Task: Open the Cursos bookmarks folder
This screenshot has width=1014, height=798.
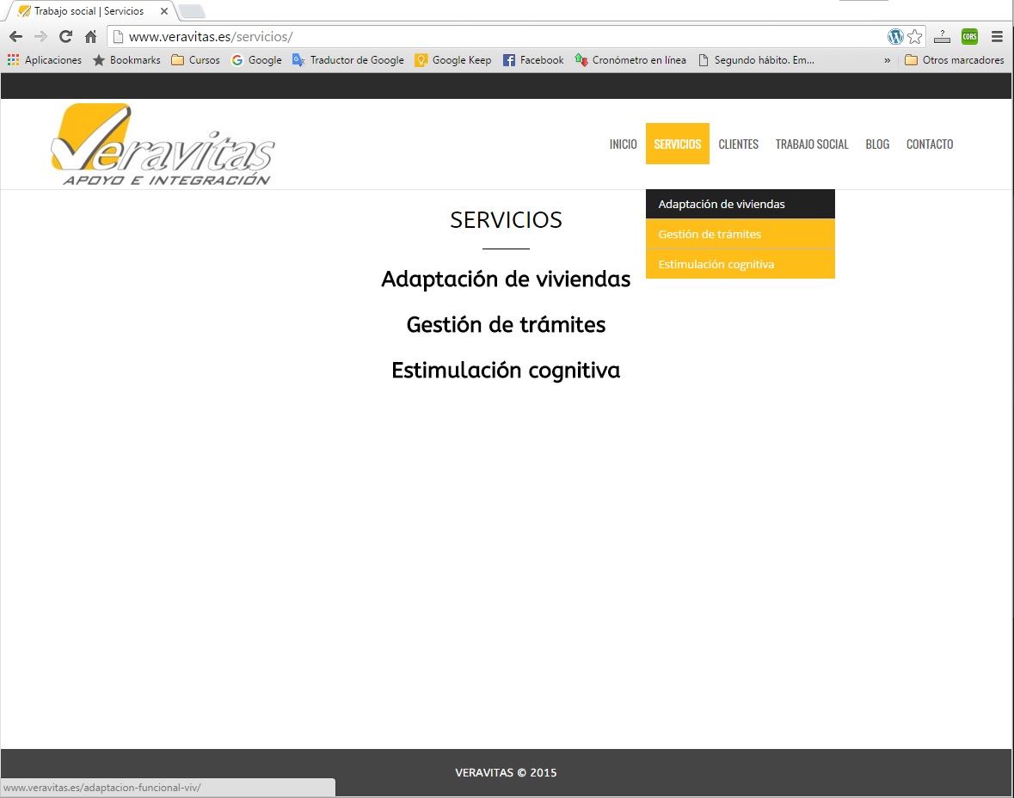Action: (x=195, y=60)
